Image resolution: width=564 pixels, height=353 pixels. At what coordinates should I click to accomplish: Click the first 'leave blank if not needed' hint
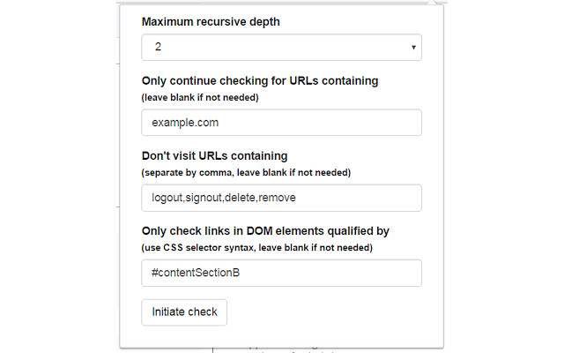click(x=200, y=97)
